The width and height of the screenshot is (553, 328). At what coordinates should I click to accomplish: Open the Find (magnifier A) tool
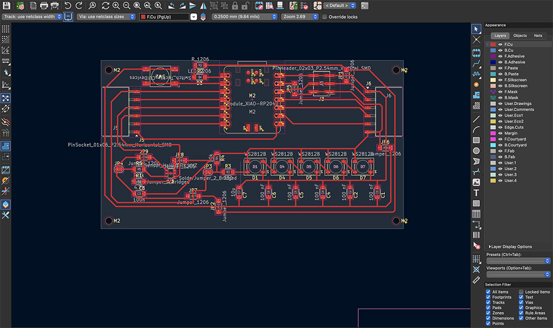pos(92,6)
